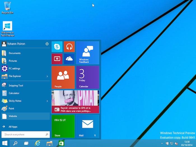
Task: Launch the Music headphones tile
Action: coord(69,47)
